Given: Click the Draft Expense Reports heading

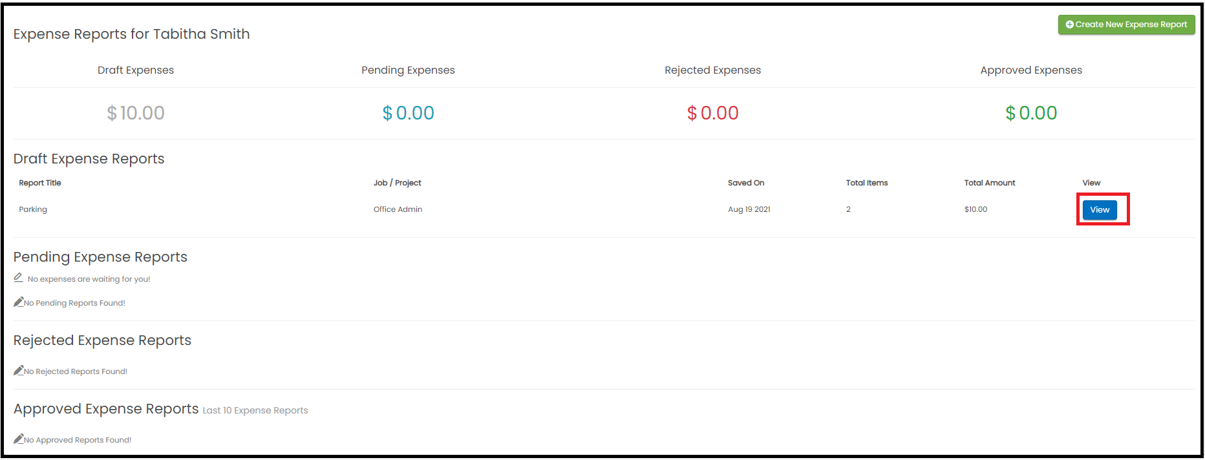Looking at the screenshot, I should point(89,159).
